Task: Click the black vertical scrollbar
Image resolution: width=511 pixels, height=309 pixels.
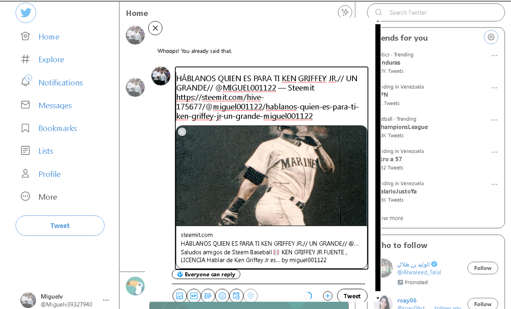Action: [378, 157]
